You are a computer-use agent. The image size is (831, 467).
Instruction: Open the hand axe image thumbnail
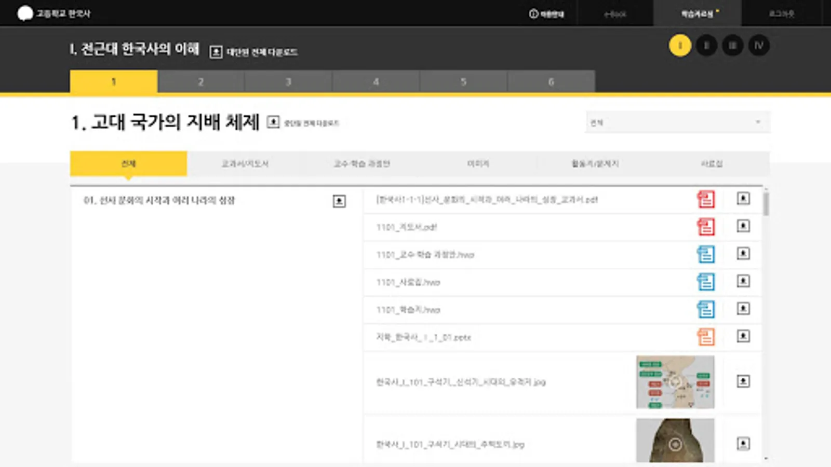click(675, 441)
